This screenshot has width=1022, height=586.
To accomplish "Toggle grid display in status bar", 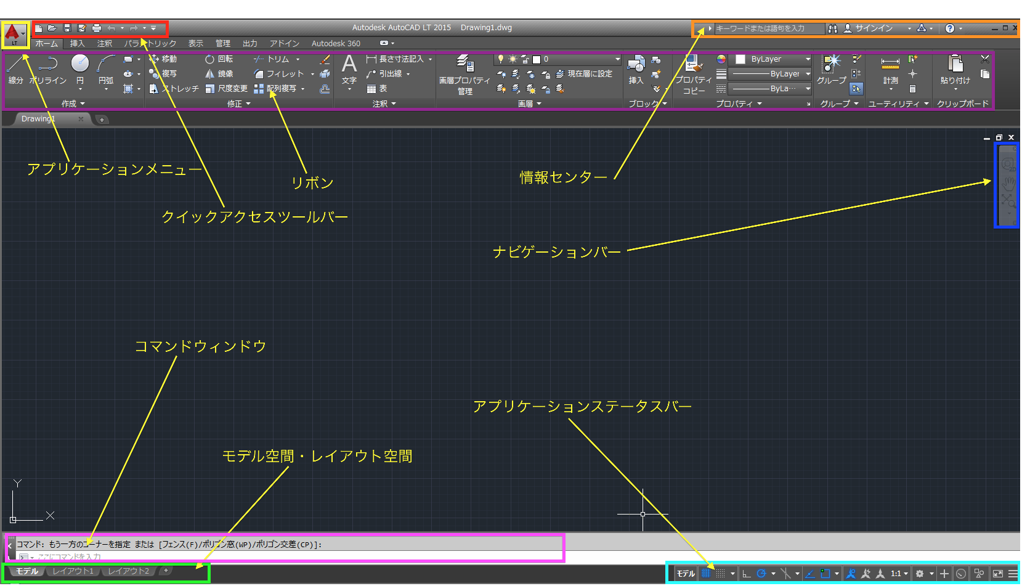I will point(706,574).
